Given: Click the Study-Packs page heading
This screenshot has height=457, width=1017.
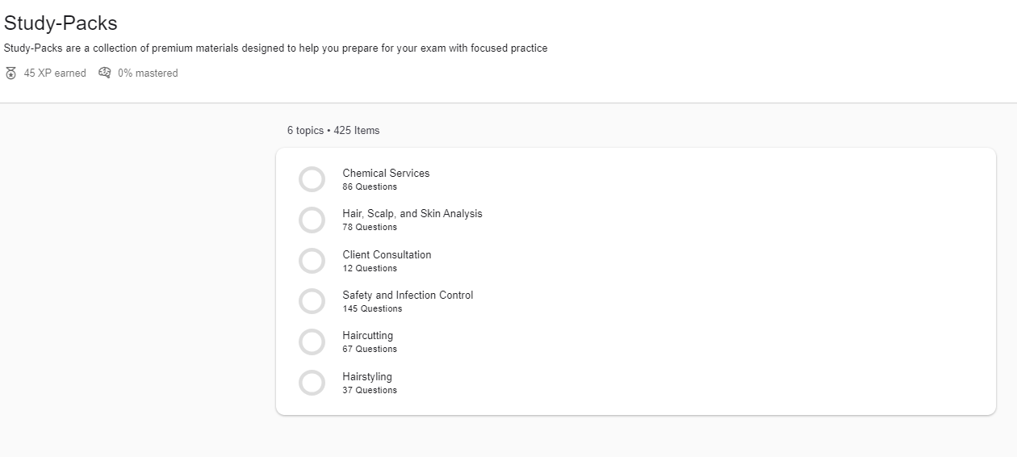Looking at the screenshot, I should [61, 23].
